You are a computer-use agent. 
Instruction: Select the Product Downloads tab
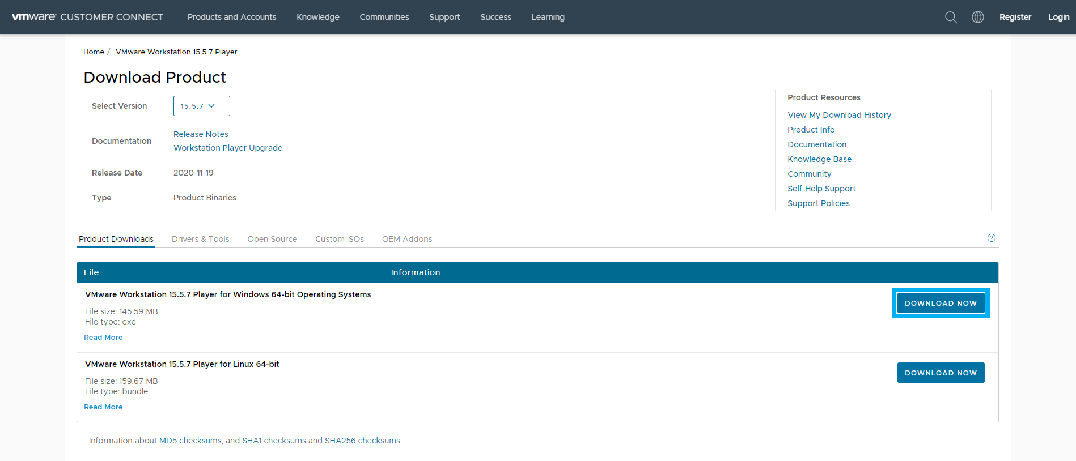click(116, 239)
